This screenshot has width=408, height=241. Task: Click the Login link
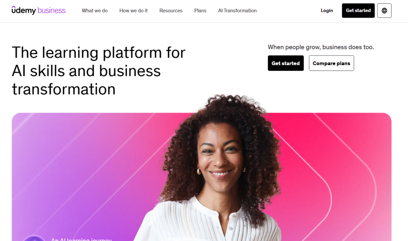tap(327, 10)
